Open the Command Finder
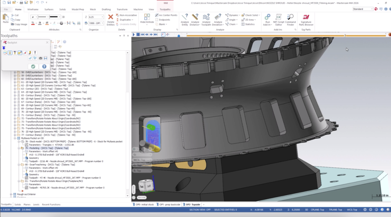The width and height of the screenshot is (391, 217). [290, 19]
